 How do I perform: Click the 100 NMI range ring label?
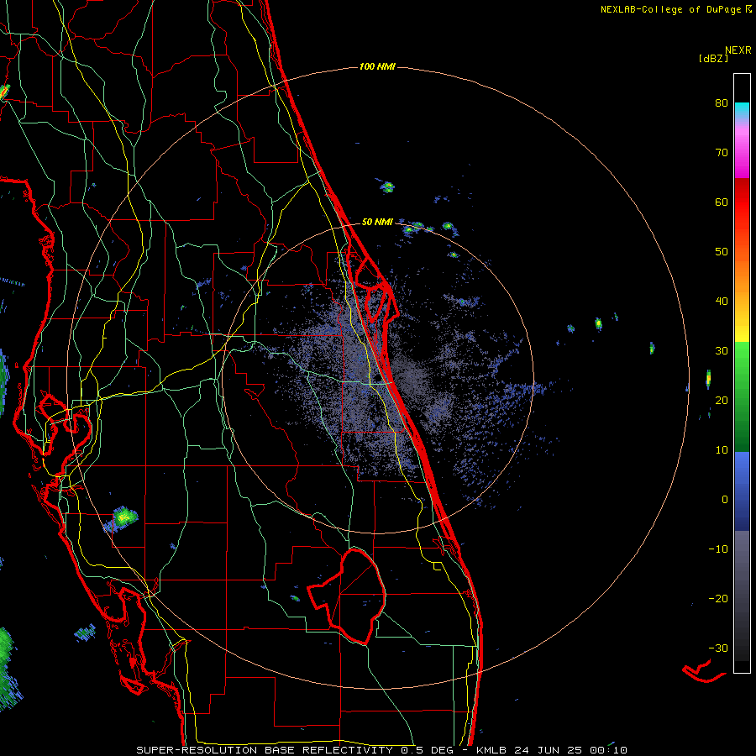point(377,66)
